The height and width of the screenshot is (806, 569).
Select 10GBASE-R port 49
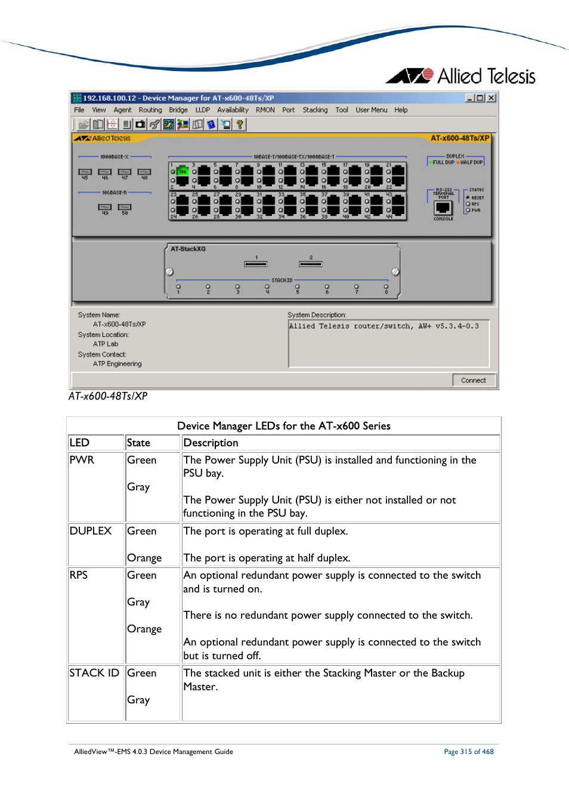[x=105, y=207]
